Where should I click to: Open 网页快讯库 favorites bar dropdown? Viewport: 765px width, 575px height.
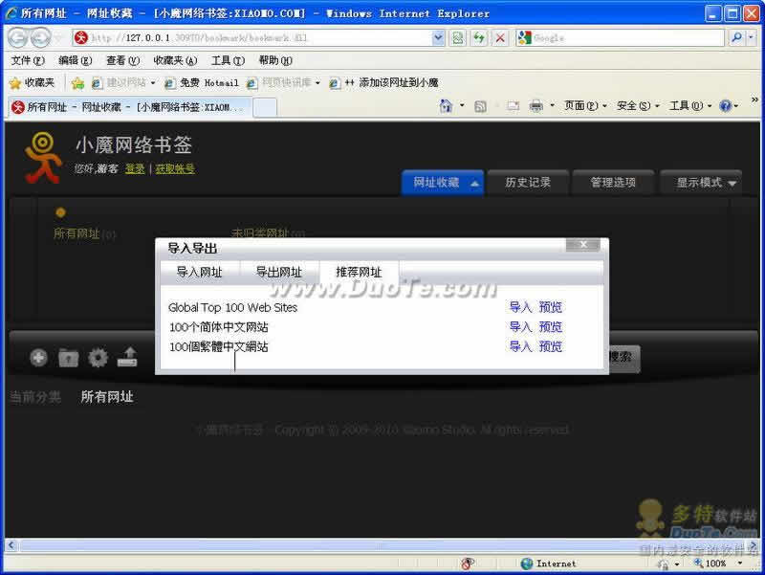coord(284,83)
